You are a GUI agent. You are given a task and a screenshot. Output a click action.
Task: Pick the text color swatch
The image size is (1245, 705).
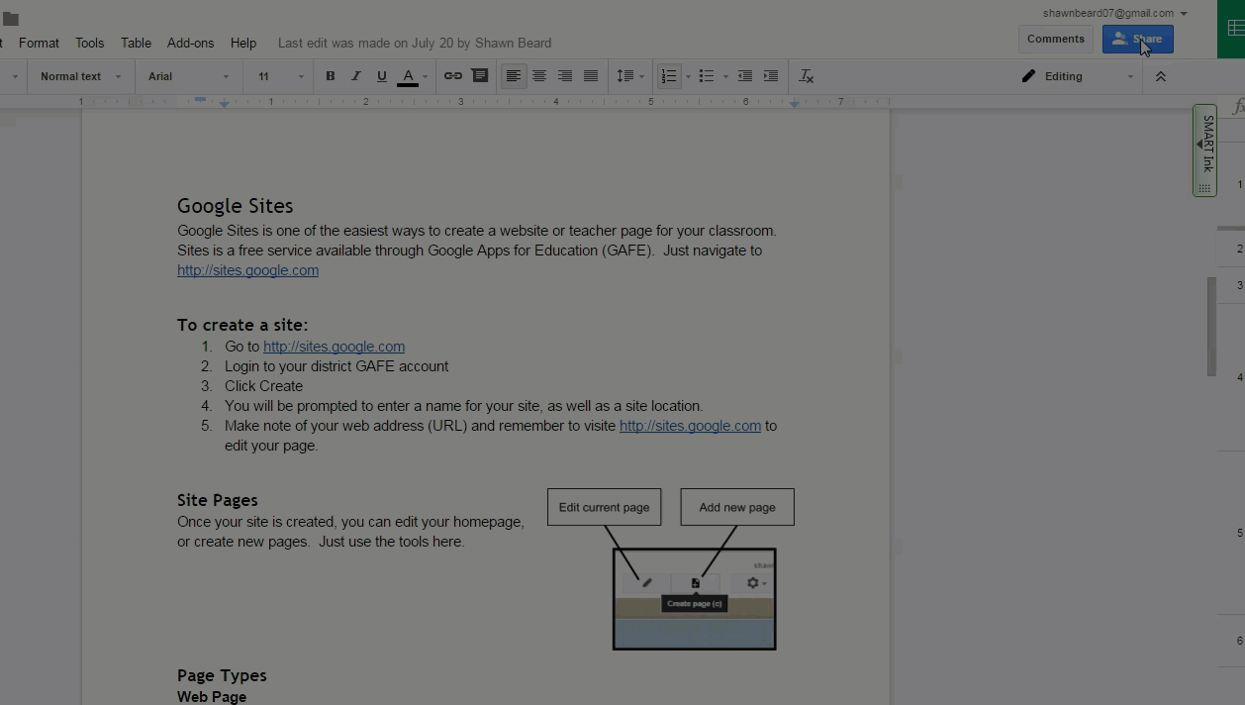click(408, 76)
